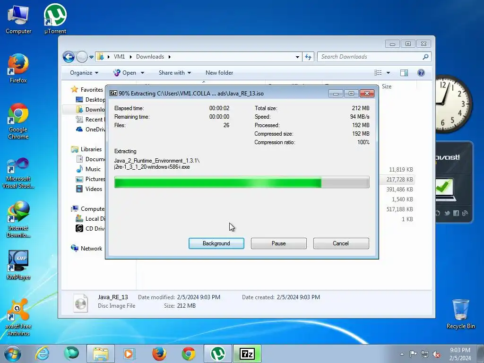Viewport: 484px width, 363px height.
Task: Click the avast! gadget checkmark laptop icon
Action: (x=444, y=189)
